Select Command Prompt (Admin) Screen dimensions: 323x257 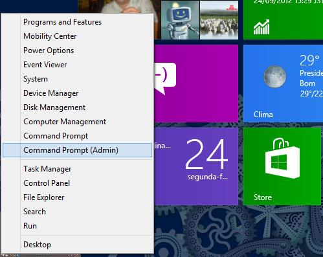click(x=77, y=150)
